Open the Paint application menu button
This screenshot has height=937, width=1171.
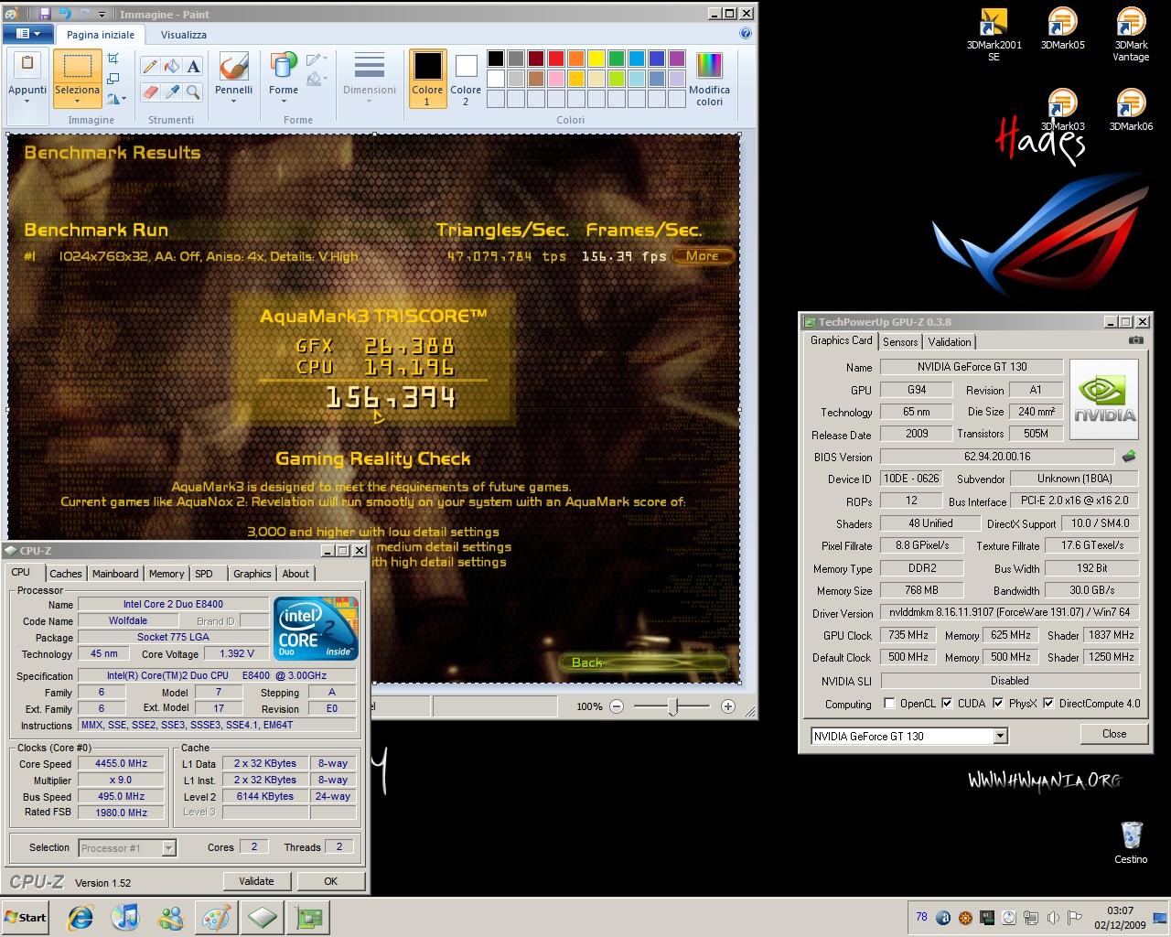27,34
